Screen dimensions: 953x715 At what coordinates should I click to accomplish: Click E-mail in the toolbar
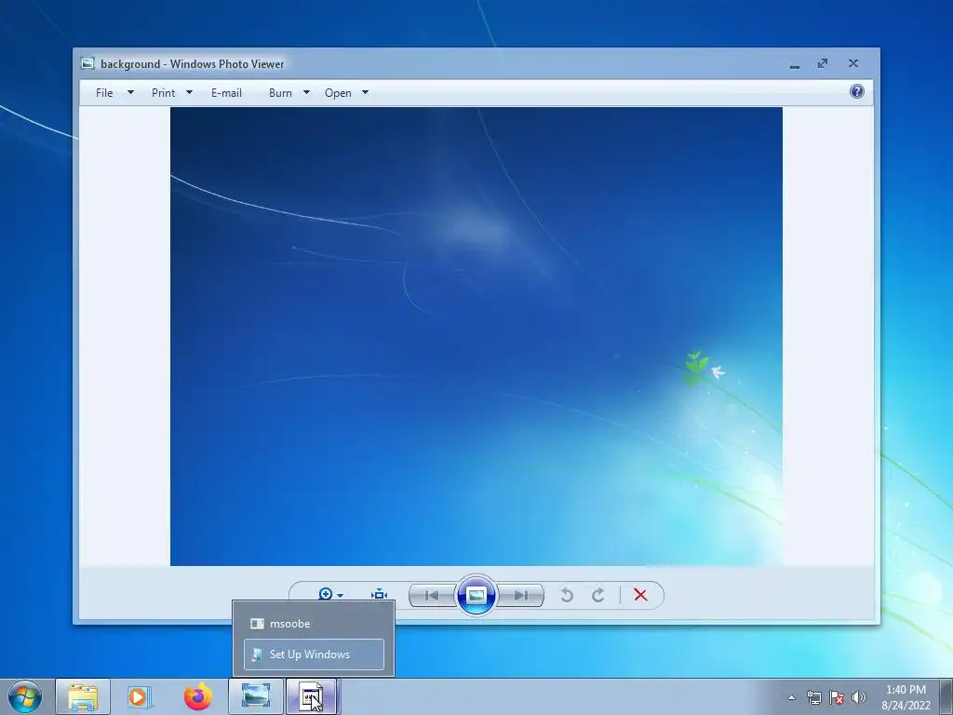226,93
